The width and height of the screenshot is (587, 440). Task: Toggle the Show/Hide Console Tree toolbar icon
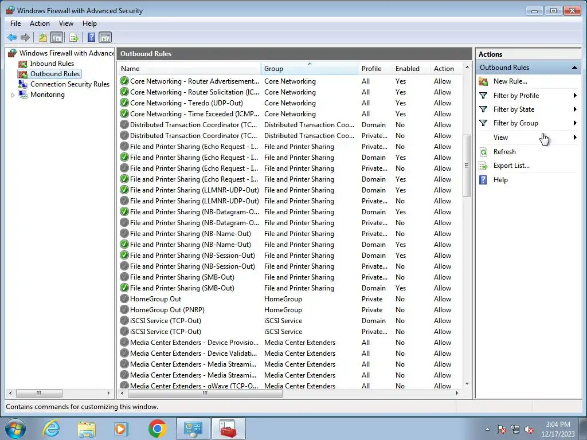tap(57, 37)
